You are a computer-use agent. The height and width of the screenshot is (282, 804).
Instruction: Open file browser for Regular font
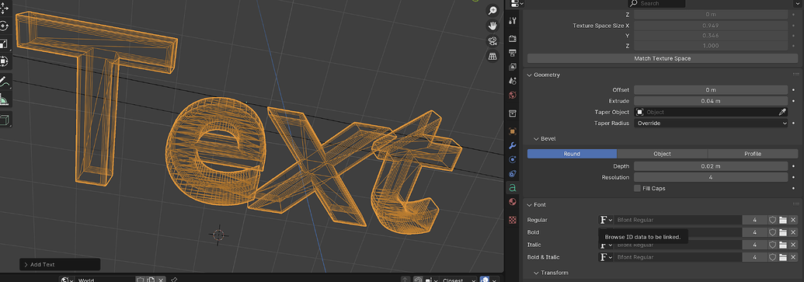pyautogui.click(x=783, y=220)
